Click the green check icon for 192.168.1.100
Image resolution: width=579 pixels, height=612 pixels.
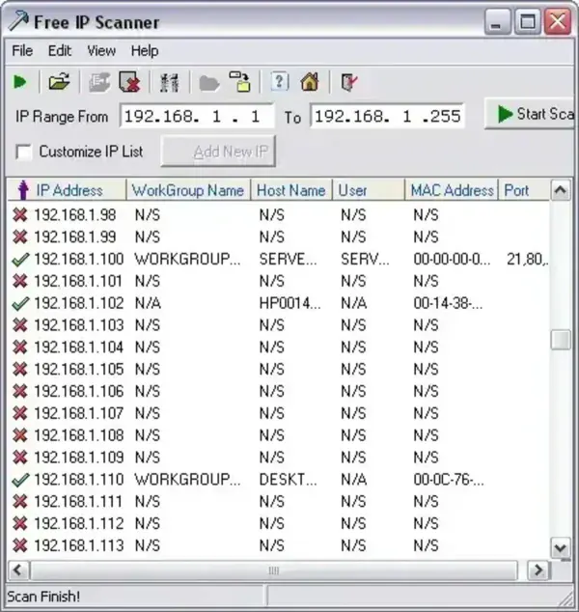click(20, 259)
